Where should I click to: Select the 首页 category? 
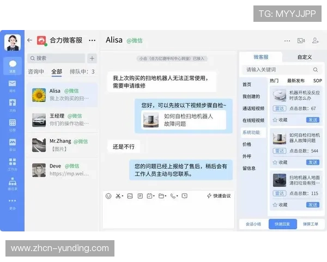coord(247,85)
